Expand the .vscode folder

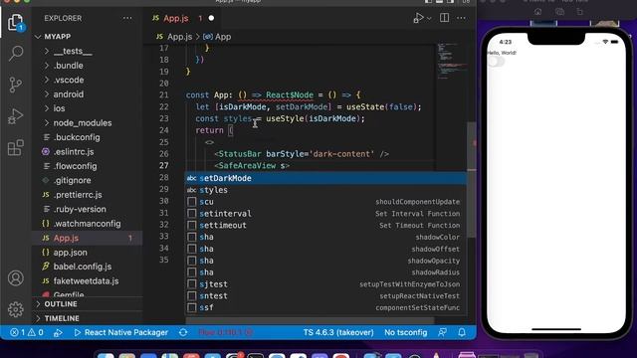click(69, 80)
